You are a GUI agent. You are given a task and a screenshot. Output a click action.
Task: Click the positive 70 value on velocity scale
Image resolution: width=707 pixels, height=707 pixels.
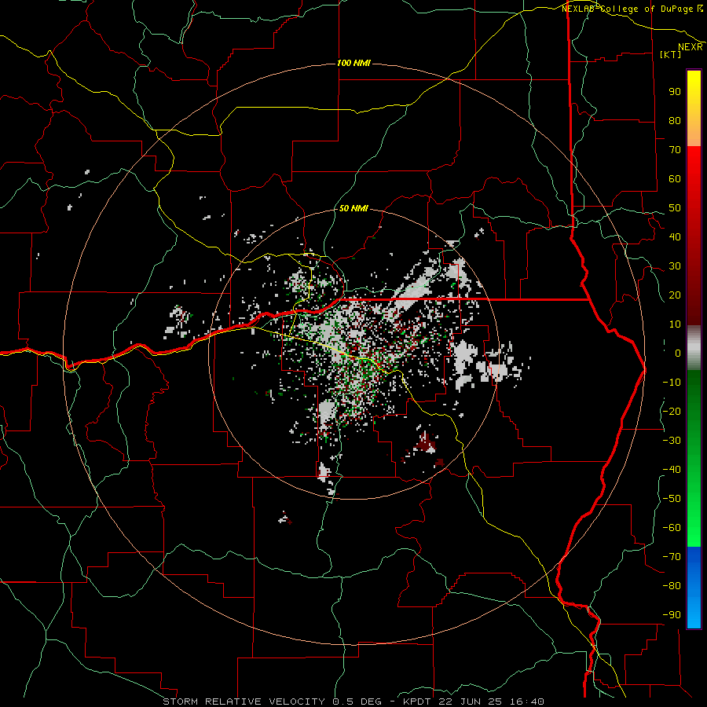(675, 150)
